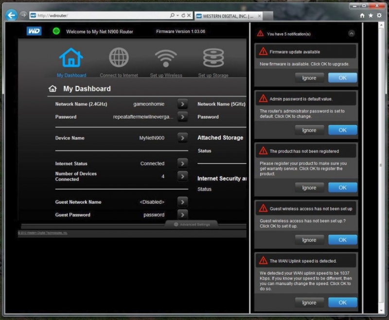
Task: Select the Set up Storage tab label
Action: coord(213,75)
